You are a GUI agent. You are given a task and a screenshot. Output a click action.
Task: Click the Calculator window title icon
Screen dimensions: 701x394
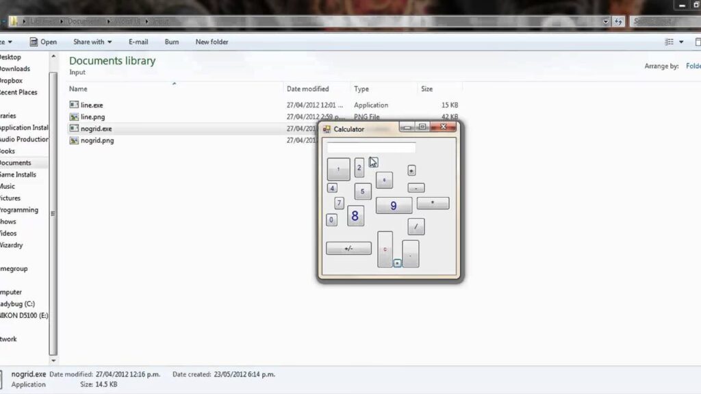pyautogui.click(x=327, y=129)
